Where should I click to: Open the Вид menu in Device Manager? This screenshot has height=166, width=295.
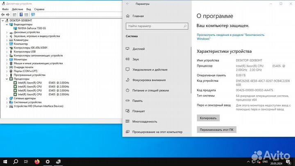click(x=29, y=9)
